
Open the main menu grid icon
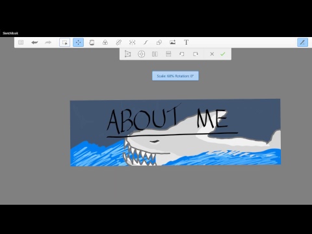(x=21, y=42)
